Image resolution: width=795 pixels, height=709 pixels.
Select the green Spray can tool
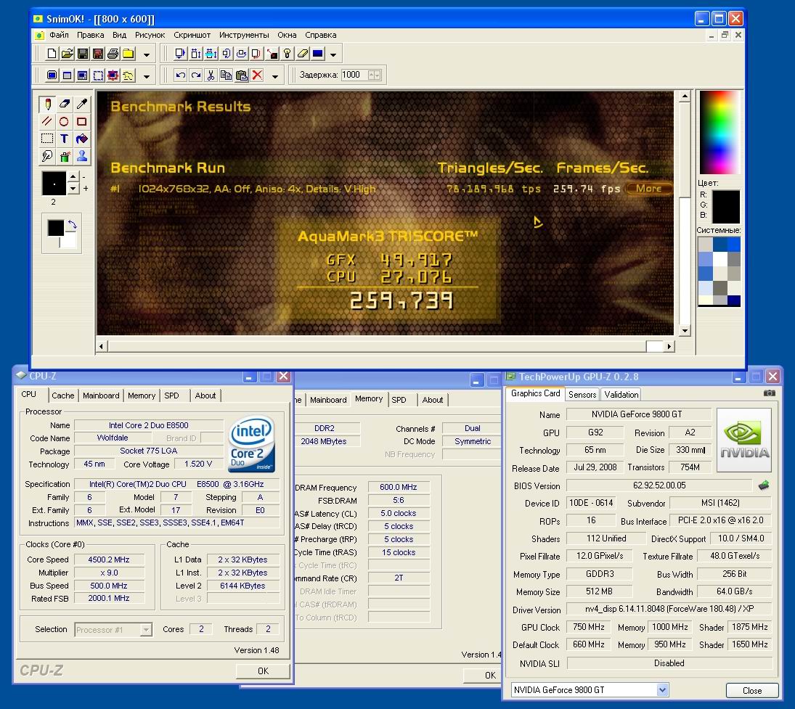point(65,156)
